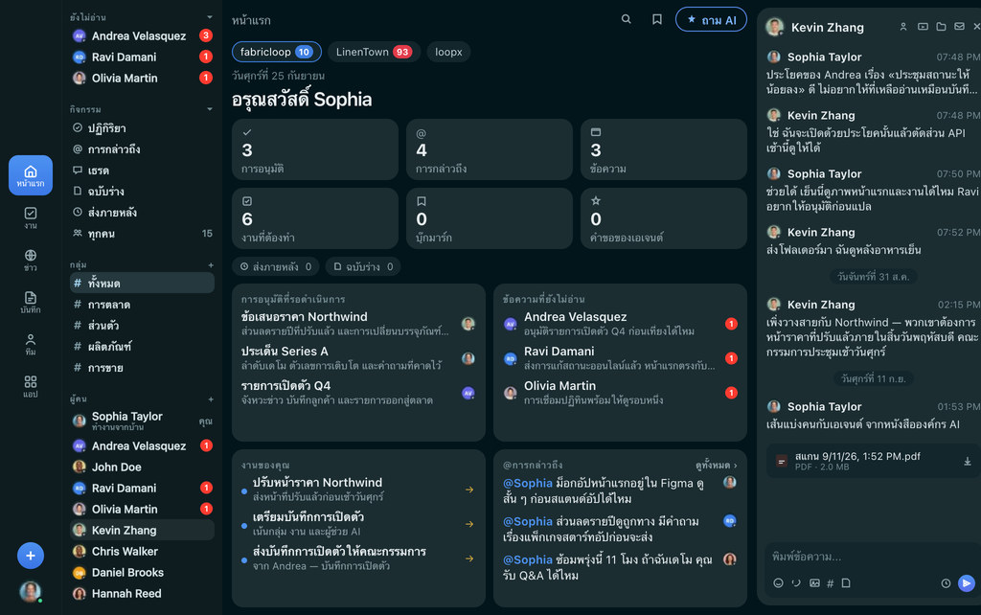Switch to the LinenTown workspace tab
The height and width of the screenshot is (615, 981).
point(374,52)
